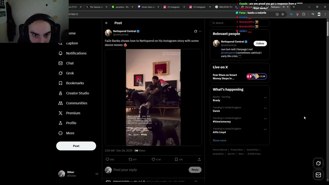Screen dimensions: 329x185
Task: Open the browser extensions puzzle icon
Action: [304, 14]
